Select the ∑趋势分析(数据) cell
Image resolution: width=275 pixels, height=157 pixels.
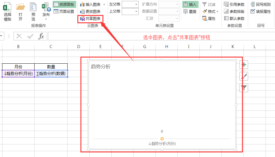coord(51,73)
